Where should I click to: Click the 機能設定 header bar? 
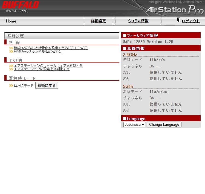[x=62, y=36]
